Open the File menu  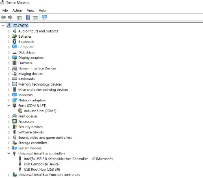(5, 11)
